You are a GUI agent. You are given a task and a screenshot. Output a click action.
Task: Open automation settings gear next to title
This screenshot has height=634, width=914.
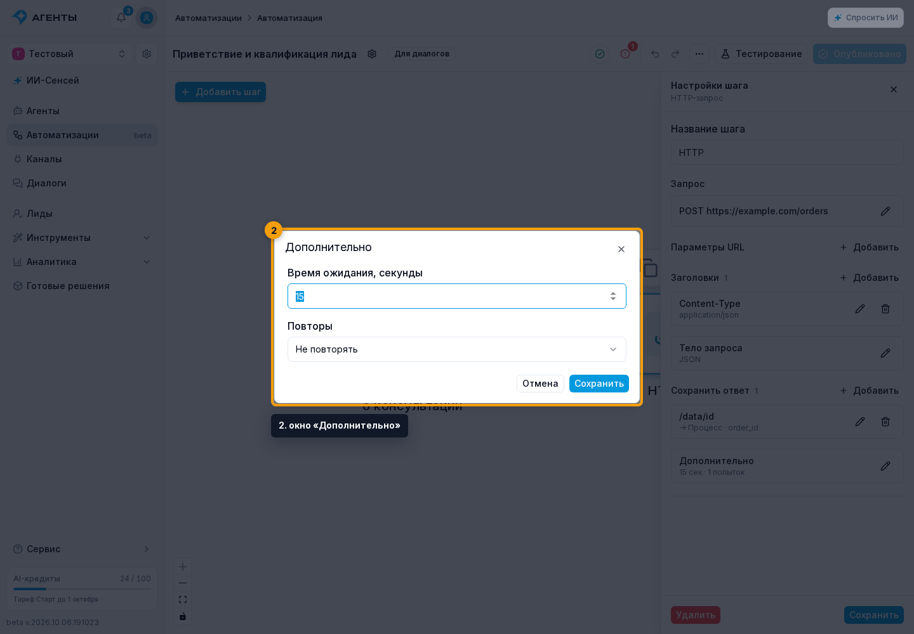point(372,54)
